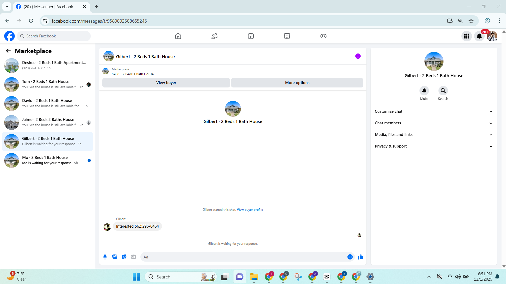Open Mo 2 Beds 1 Bath House chat
Screen dimensions: 506x284
pyautogui.click(x=47, y=160)
